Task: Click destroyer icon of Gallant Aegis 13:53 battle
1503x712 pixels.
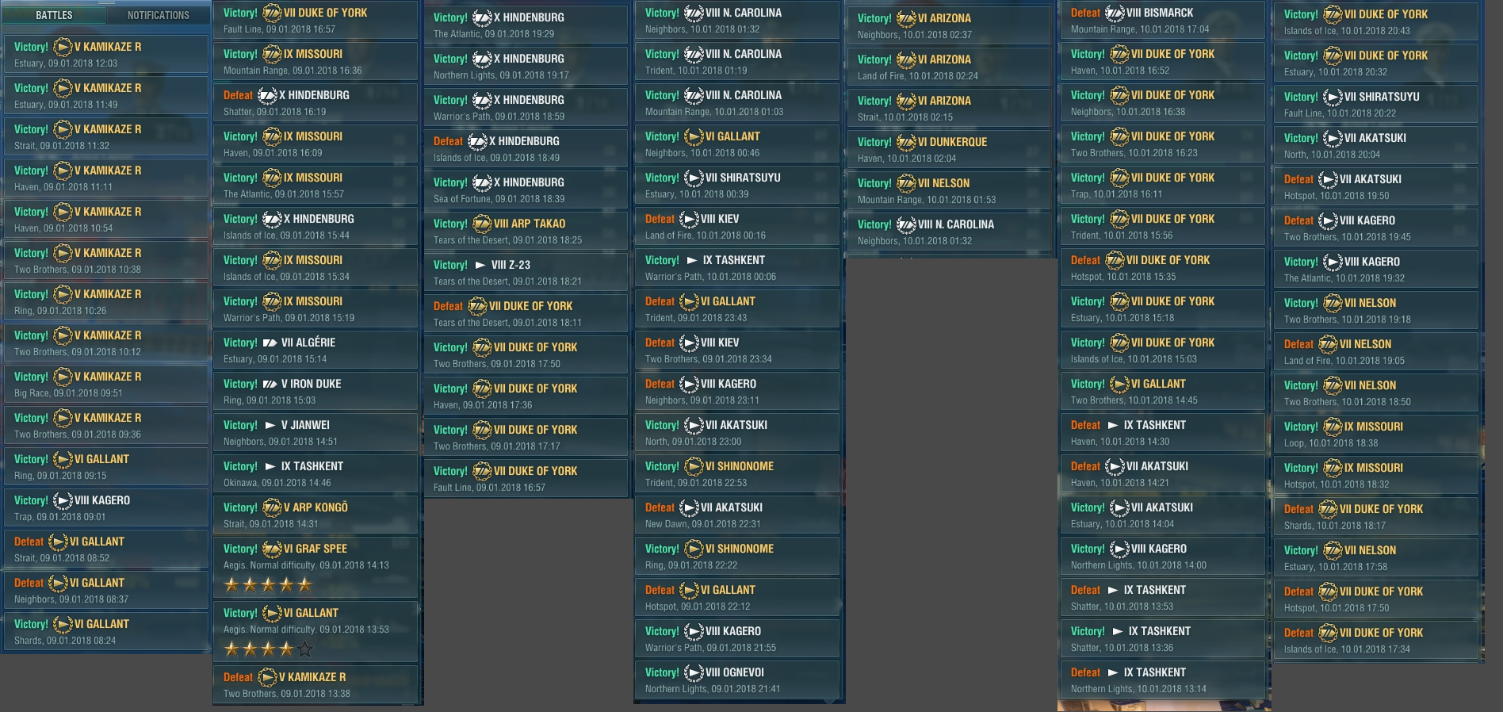Action: click(272, 613)
